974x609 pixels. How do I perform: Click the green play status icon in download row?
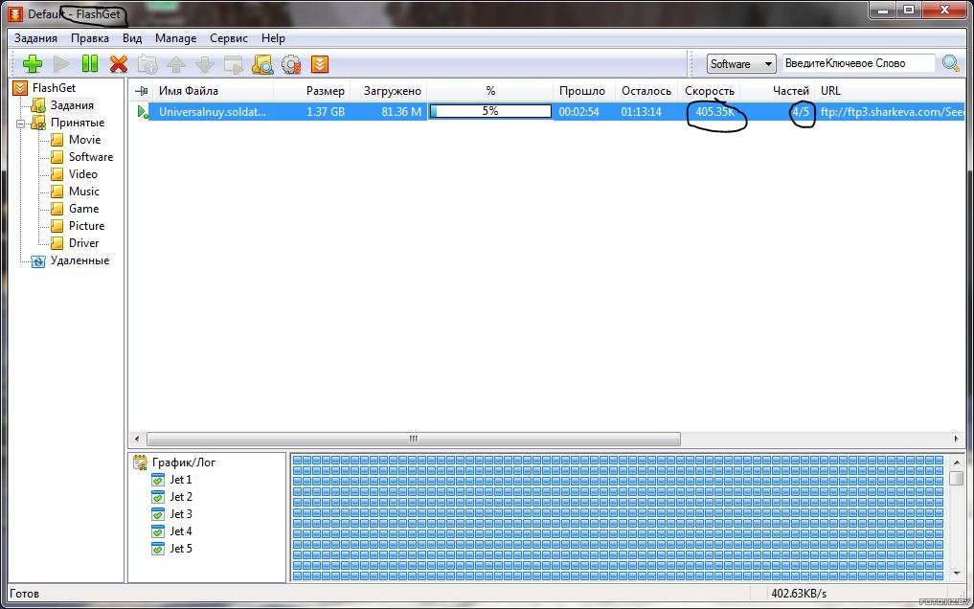pyautogui.click(x=143, y=112)
